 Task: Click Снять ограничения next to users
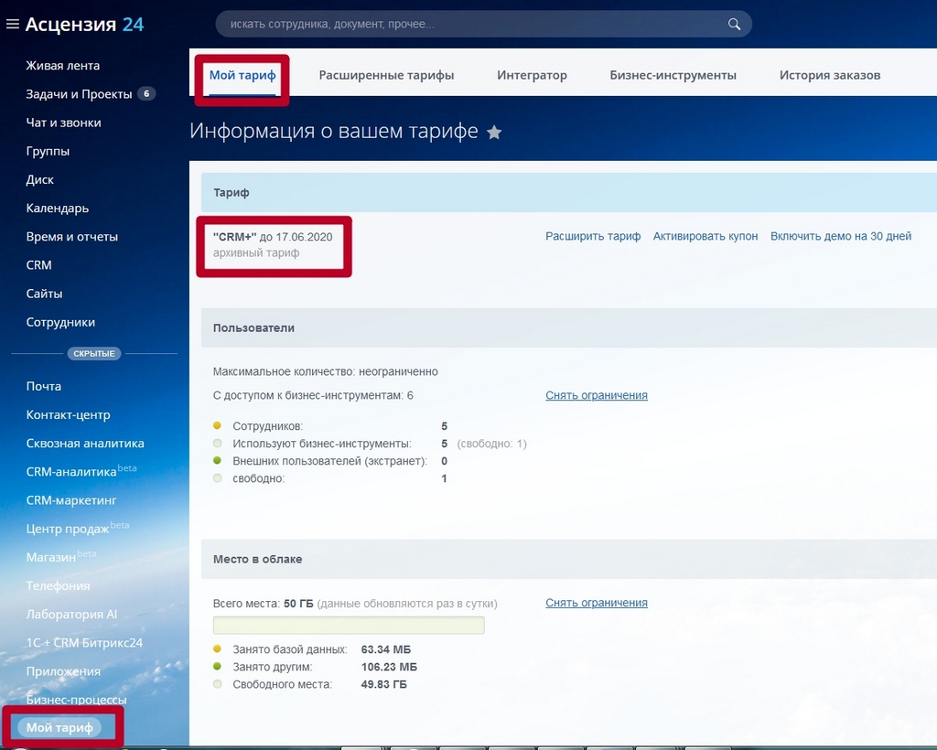597,395
